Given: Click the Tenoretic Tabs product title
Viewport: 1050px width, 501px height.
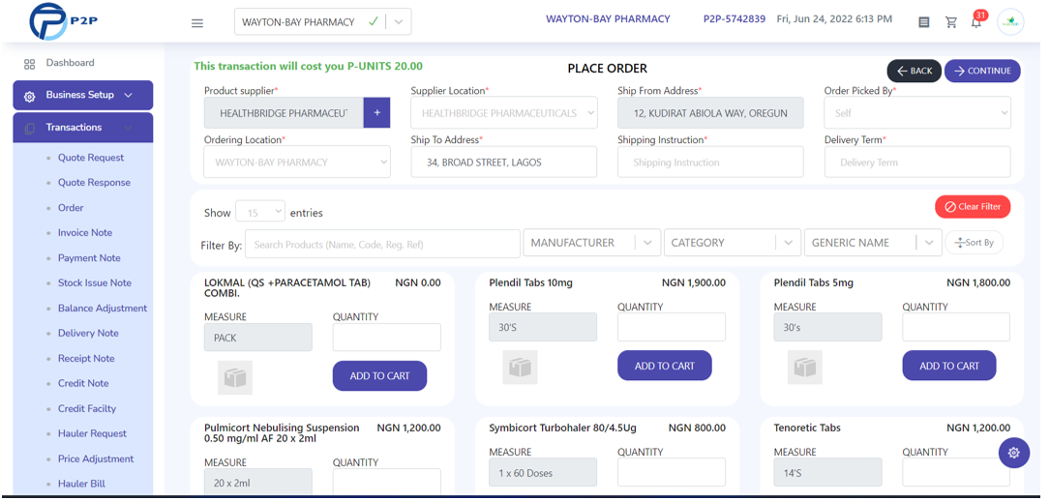Looking at the screenshot, I should click(x=807, y=427).
